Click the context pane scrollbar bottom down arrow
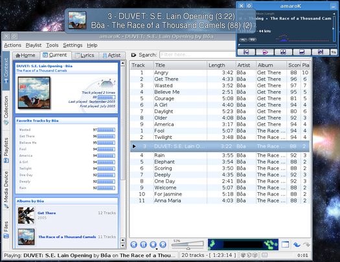This screenshot has width=340, height=262. pos(123,246)
